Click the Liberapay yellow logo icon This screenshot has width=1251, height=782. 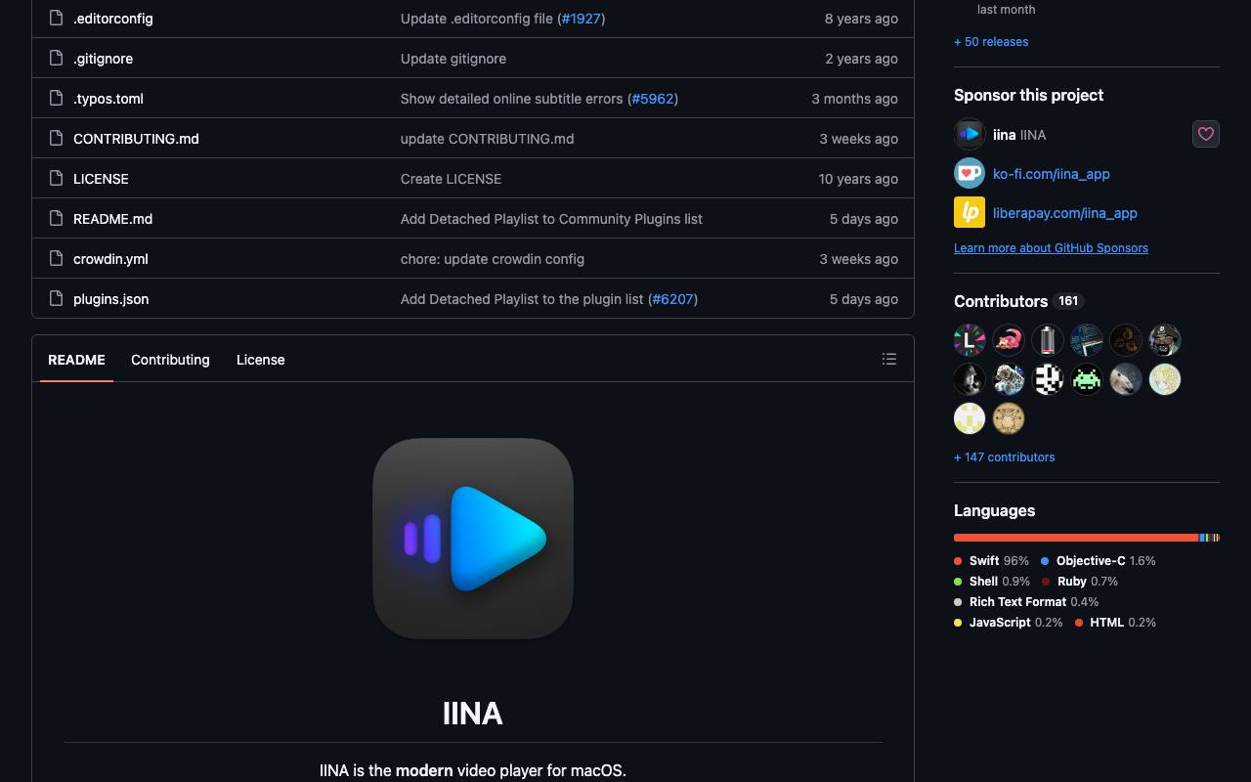tap(970, 212)
